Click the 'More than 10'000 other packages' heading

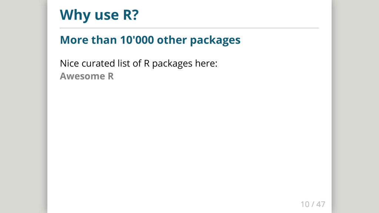(150, 40)
